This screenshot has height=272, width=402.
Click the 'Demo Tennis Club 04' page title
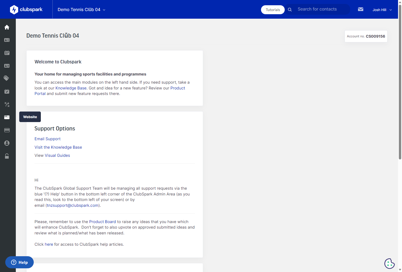[53, 36]
